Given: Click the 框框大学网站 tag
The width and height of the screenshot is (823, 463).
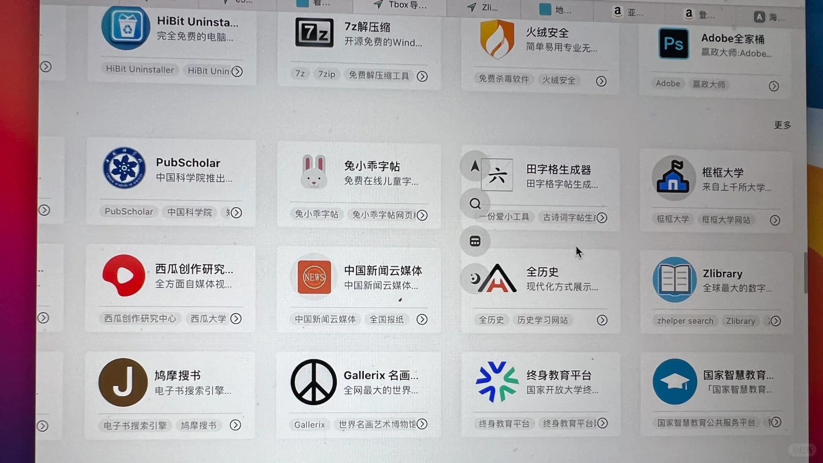Looking at the screenshot, I should coord(726,220).
